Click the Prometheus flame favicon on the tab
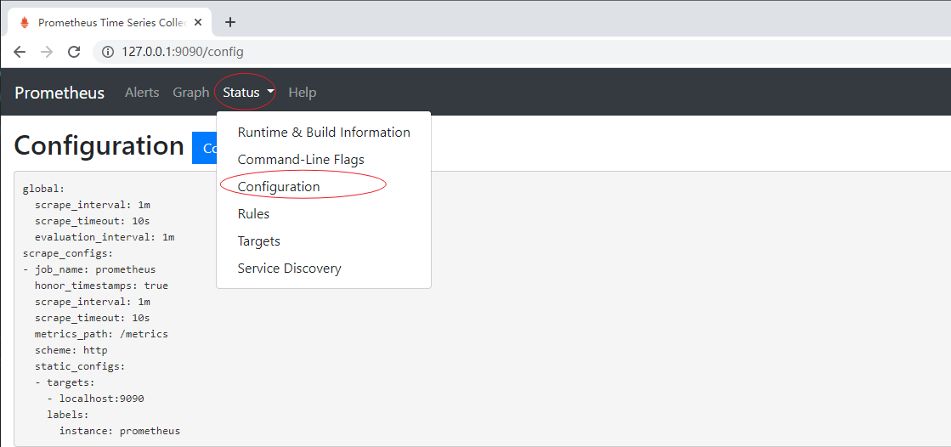The height and width of the screenshot is (447, 951). 24,22
